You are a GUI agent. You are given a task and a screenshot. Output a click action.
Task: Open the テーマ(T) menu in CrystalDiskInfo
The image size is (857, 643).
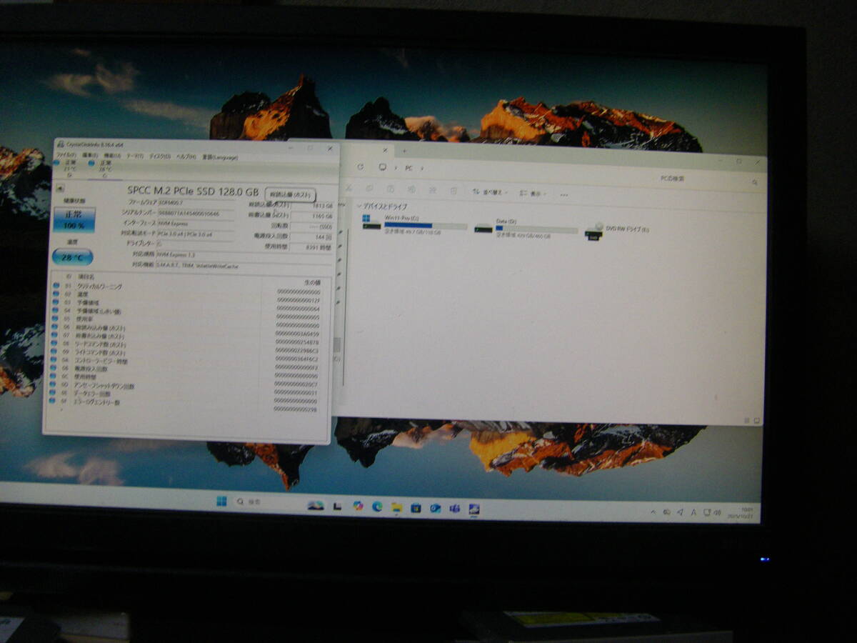pyautogui.click(x=134, y=156)
